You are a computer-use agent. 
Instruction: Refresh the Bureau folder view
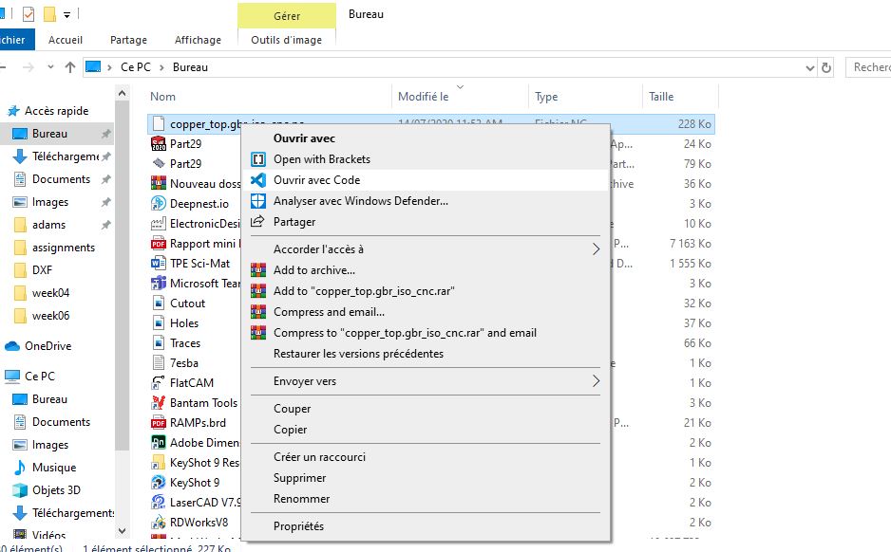click(x=827, y=67)
